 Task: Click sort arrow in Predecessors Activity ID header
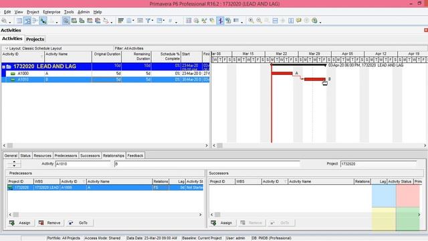coord(84,181)
